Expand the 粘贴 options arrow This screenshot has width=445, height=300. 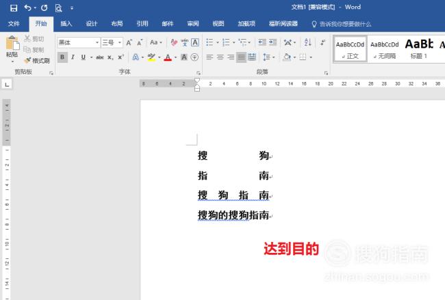click(x=12, y=62)
